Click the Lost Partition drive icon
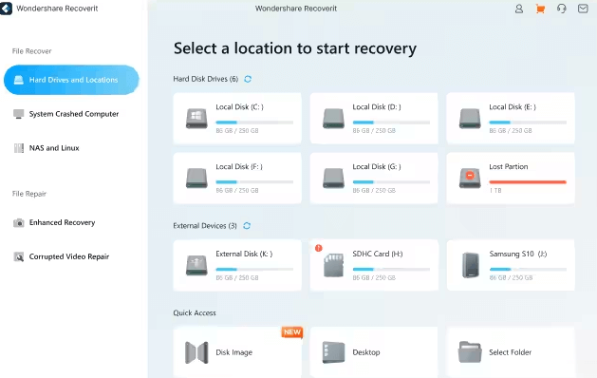This screenshot has width=597, height=378. point(470,178)
